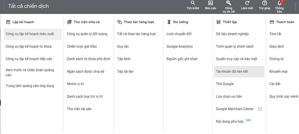299x134 pixels.
Task: Open Tài khoản đã liên kết
Action: (x=232, y=71)
